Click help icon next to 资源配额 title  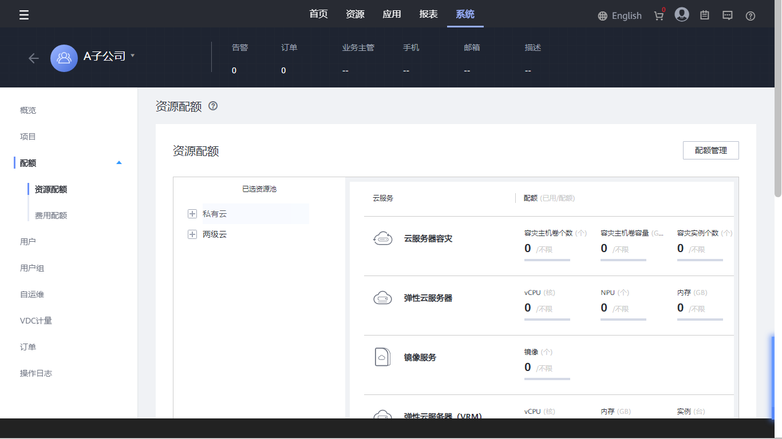(213, 106)
